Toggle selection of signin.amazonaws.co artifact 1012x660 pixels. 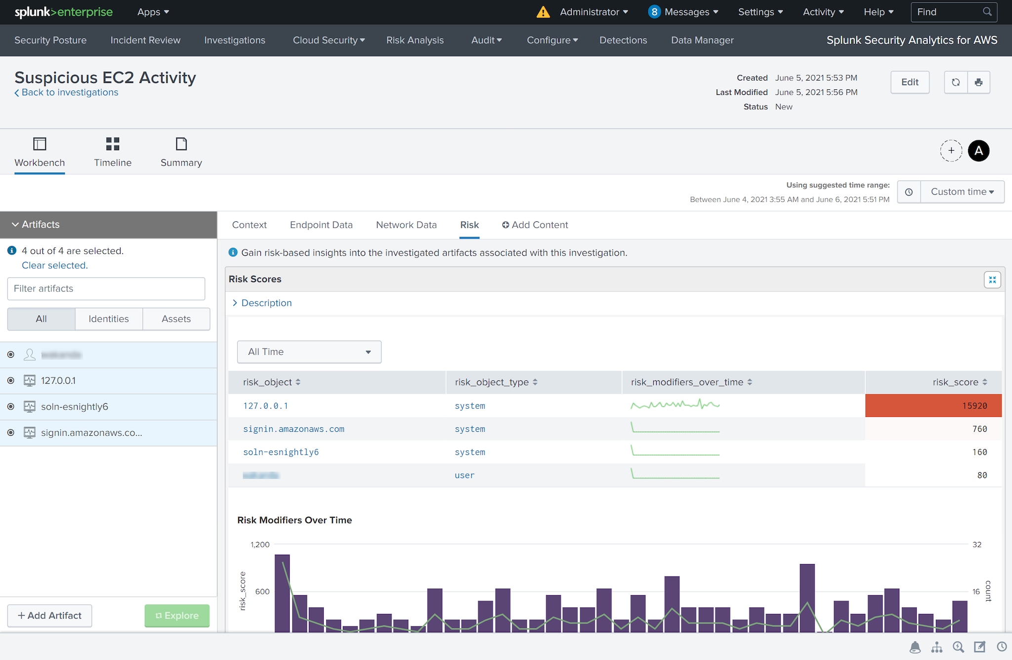[x=11, y=433]
